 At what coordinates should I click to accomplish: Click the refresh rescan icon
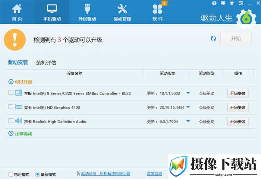point(213,39)
